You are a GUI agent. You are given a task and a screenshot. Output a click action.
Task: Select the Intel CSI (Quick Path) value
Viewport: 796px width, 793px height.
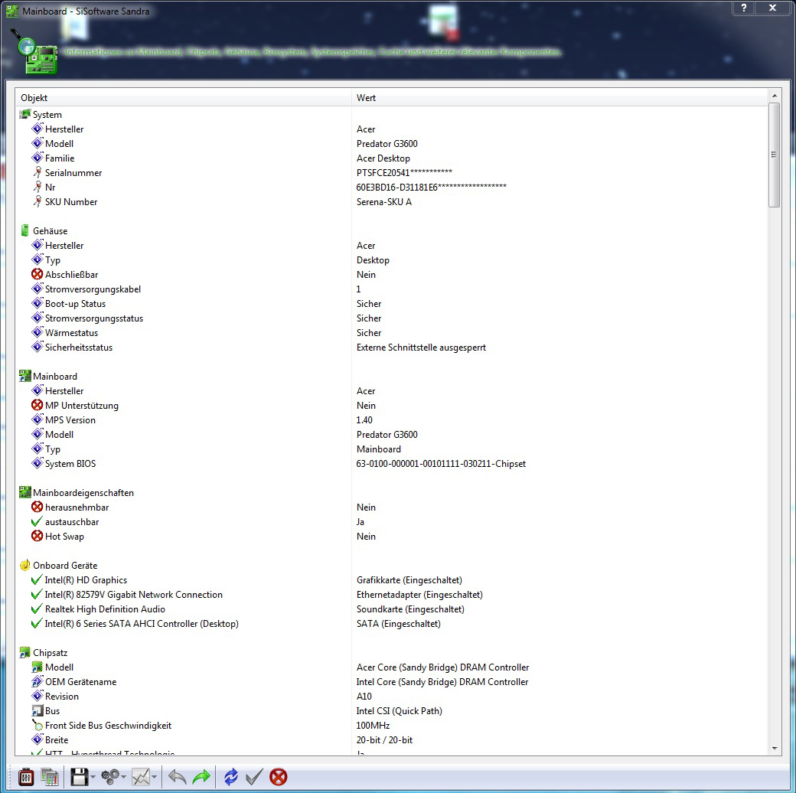tap(400, 711)
